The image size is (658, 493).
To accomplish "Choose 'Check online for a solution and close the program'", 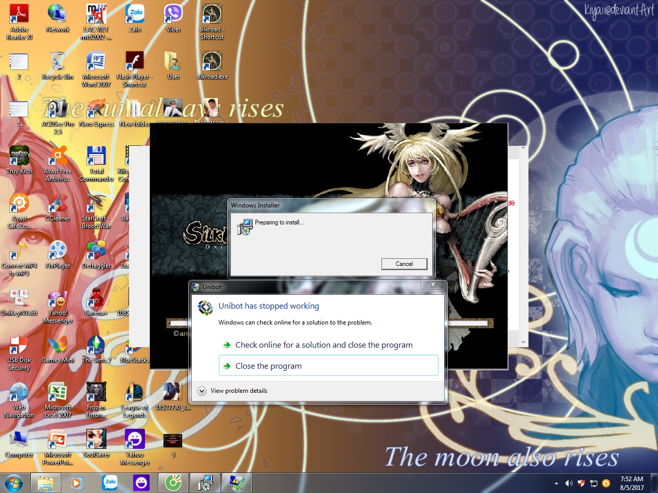I will point(324,345).
